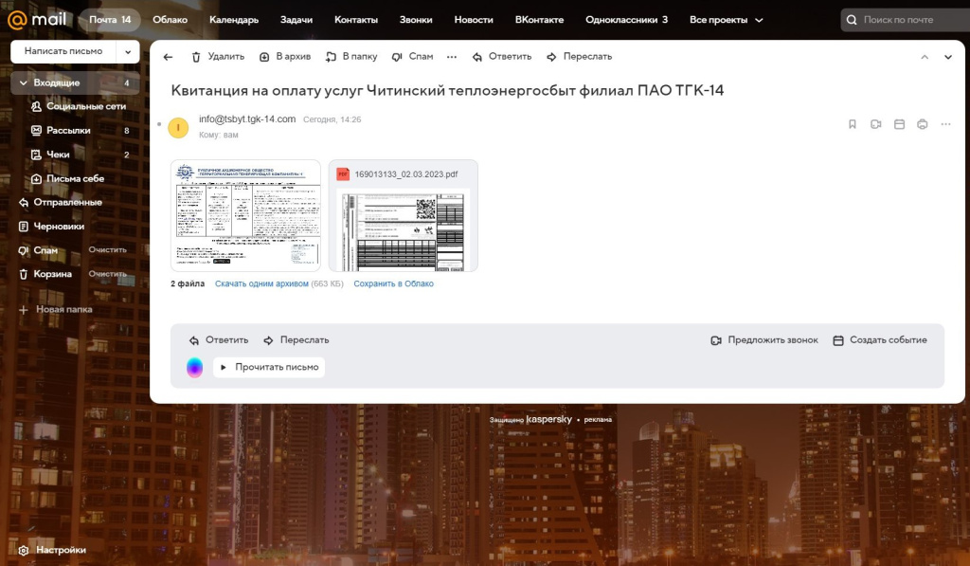The image size is (970, 566).
Task: Go to previous message with up chevron
Action: pos(925,57)
